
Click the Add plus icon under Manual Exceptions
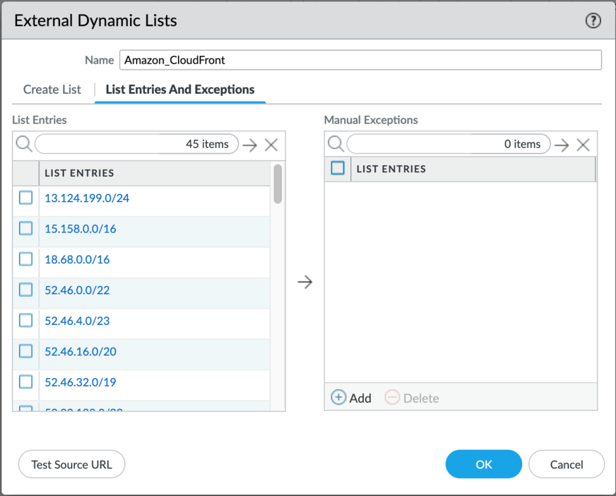pos(338,397)
